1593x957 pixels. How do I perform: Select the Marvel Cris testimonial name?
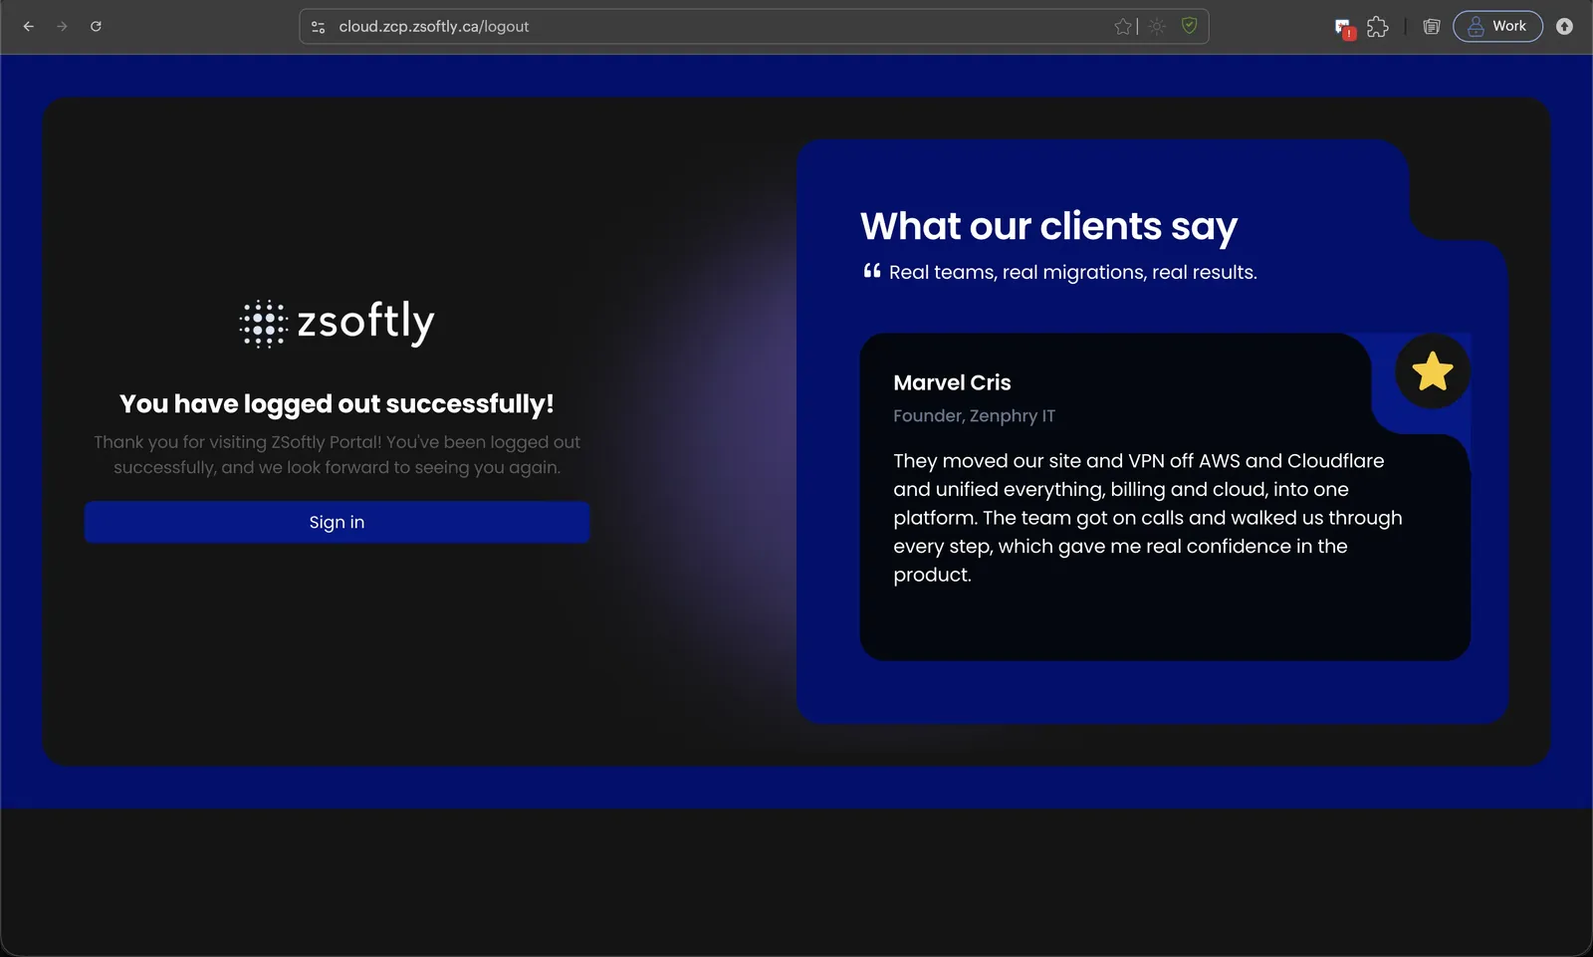[x=952, y=382]
